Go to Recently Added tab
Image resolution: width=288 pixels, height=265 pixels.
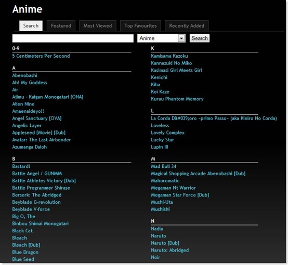pos(187,25)
